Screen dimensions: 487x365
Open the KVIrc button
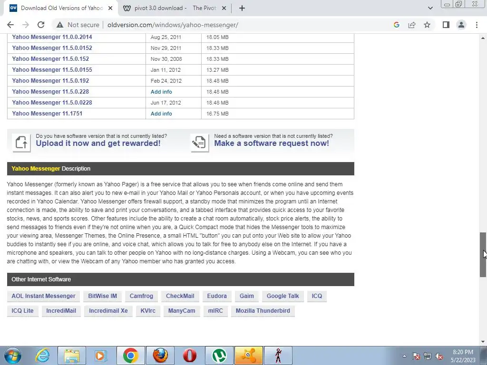tap(148, 311)
